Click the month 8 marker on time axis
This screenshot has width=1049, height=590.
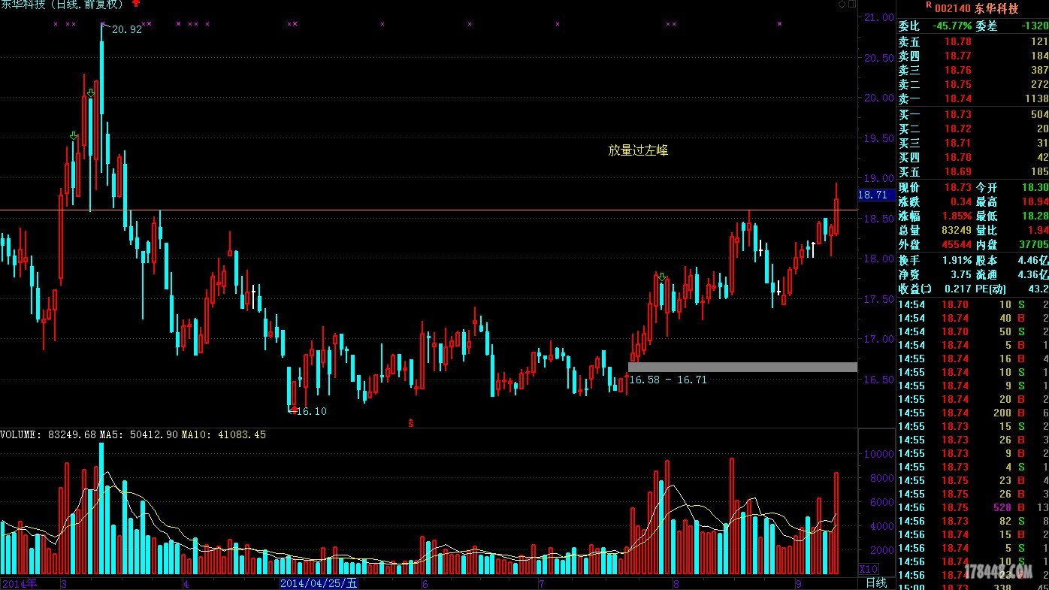click(x=676, y=583)
